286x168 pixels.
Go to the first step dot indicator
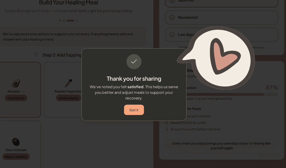pyautogui.click(x=60, y=21)
